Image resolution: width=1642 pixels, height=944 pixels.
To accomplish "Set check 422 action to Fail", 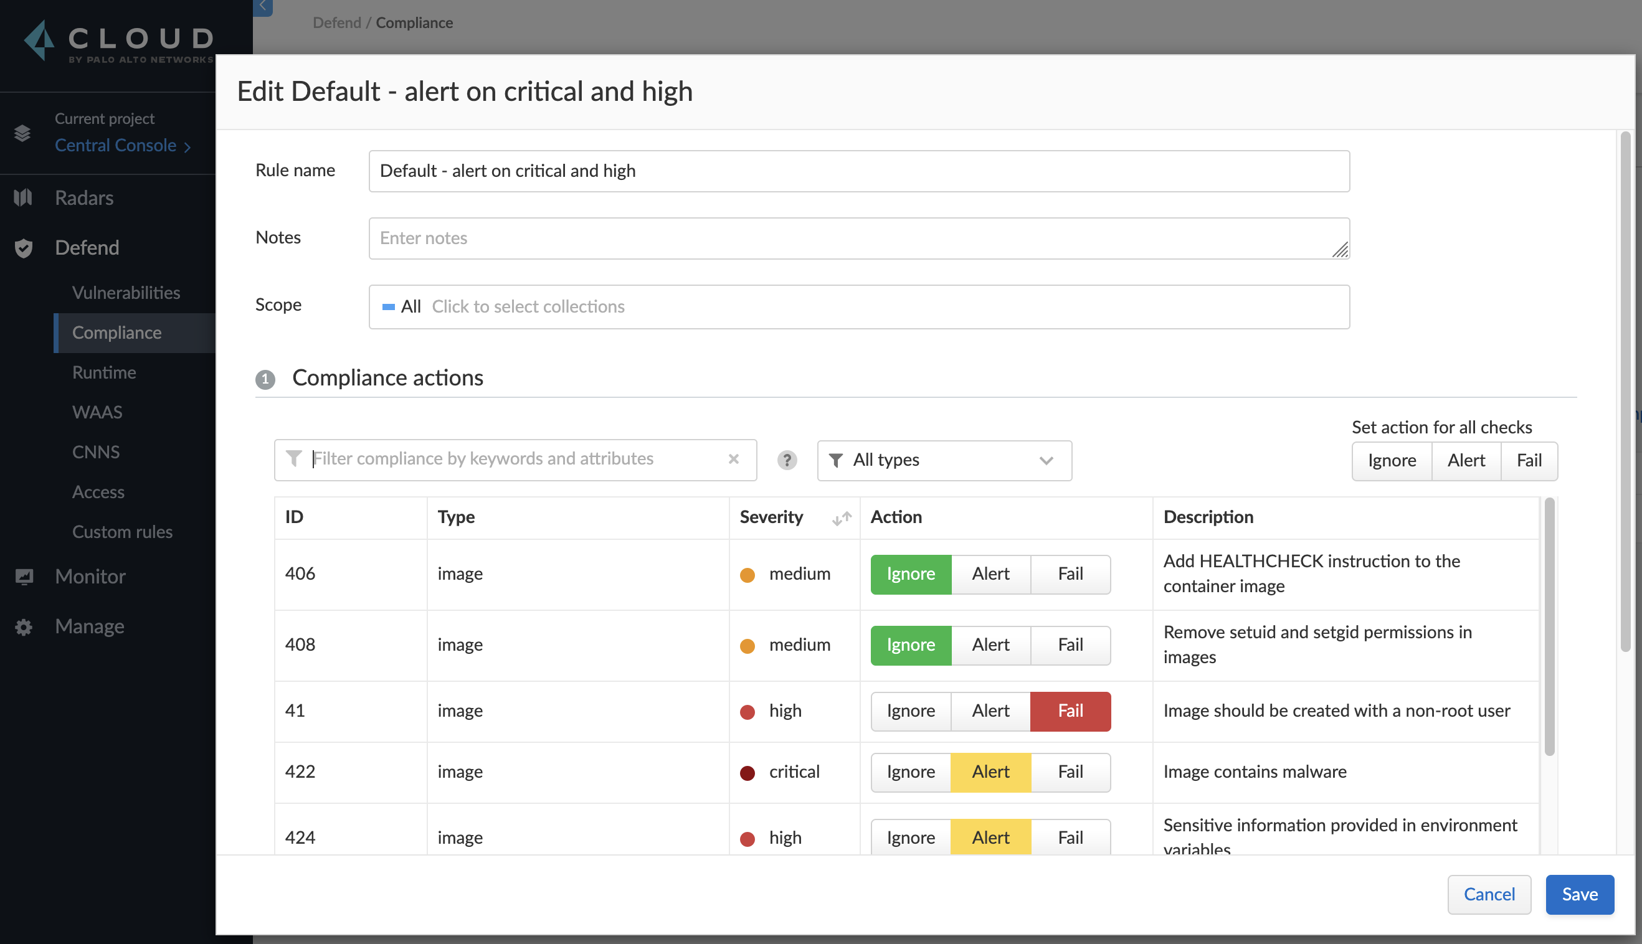I will click(1070, 772).
